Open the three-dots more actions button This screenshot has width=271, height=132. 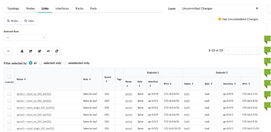[8, 51]
